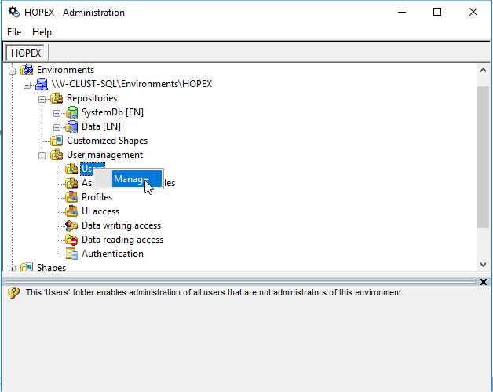Expand the SystemDb [EN] repository node

click(x=57, y=112)
